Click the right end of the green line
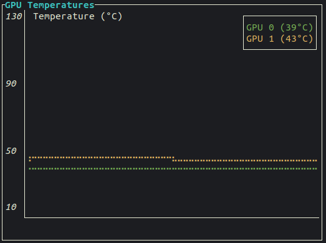Viewport: 326px width, 243px height. pos(316,169)
